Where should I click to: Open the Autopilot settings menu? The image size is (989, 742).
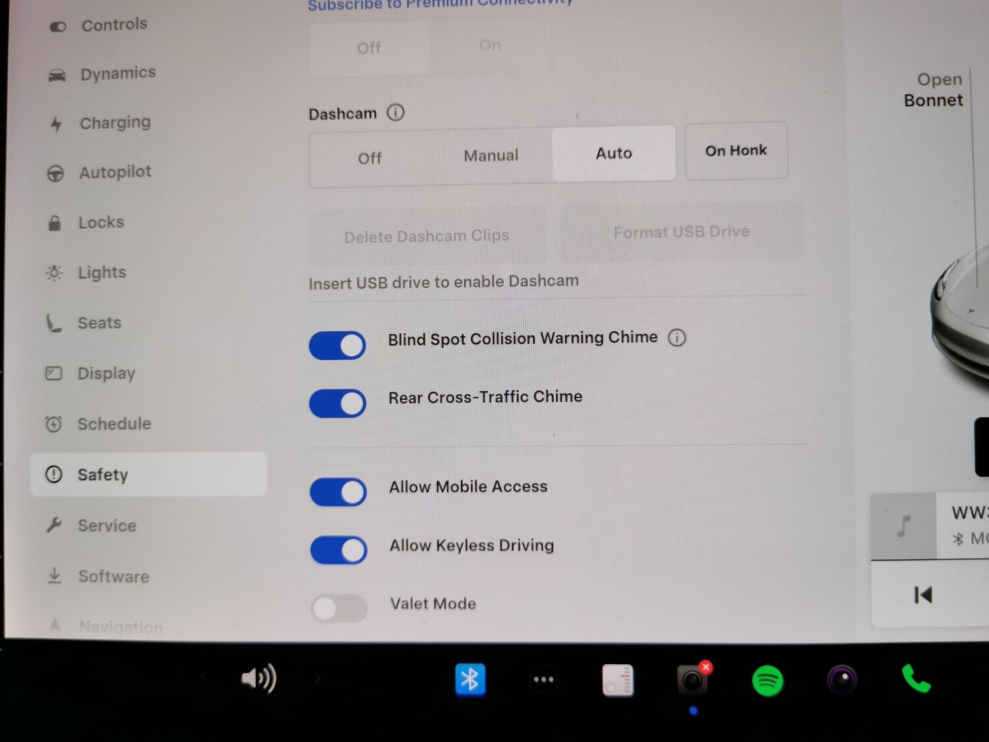coord(115,173)
